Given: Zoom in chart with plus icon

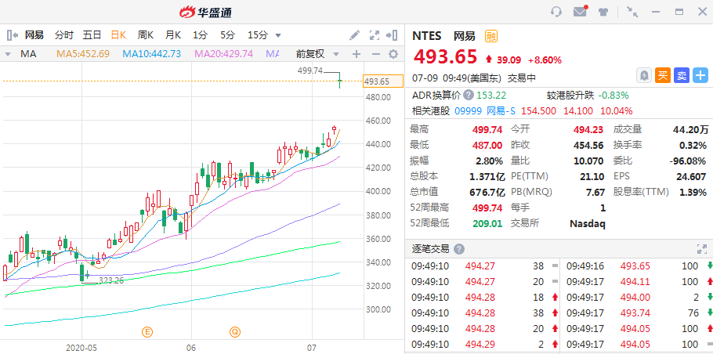Looking at the screenshot, I should pos(356,54).
